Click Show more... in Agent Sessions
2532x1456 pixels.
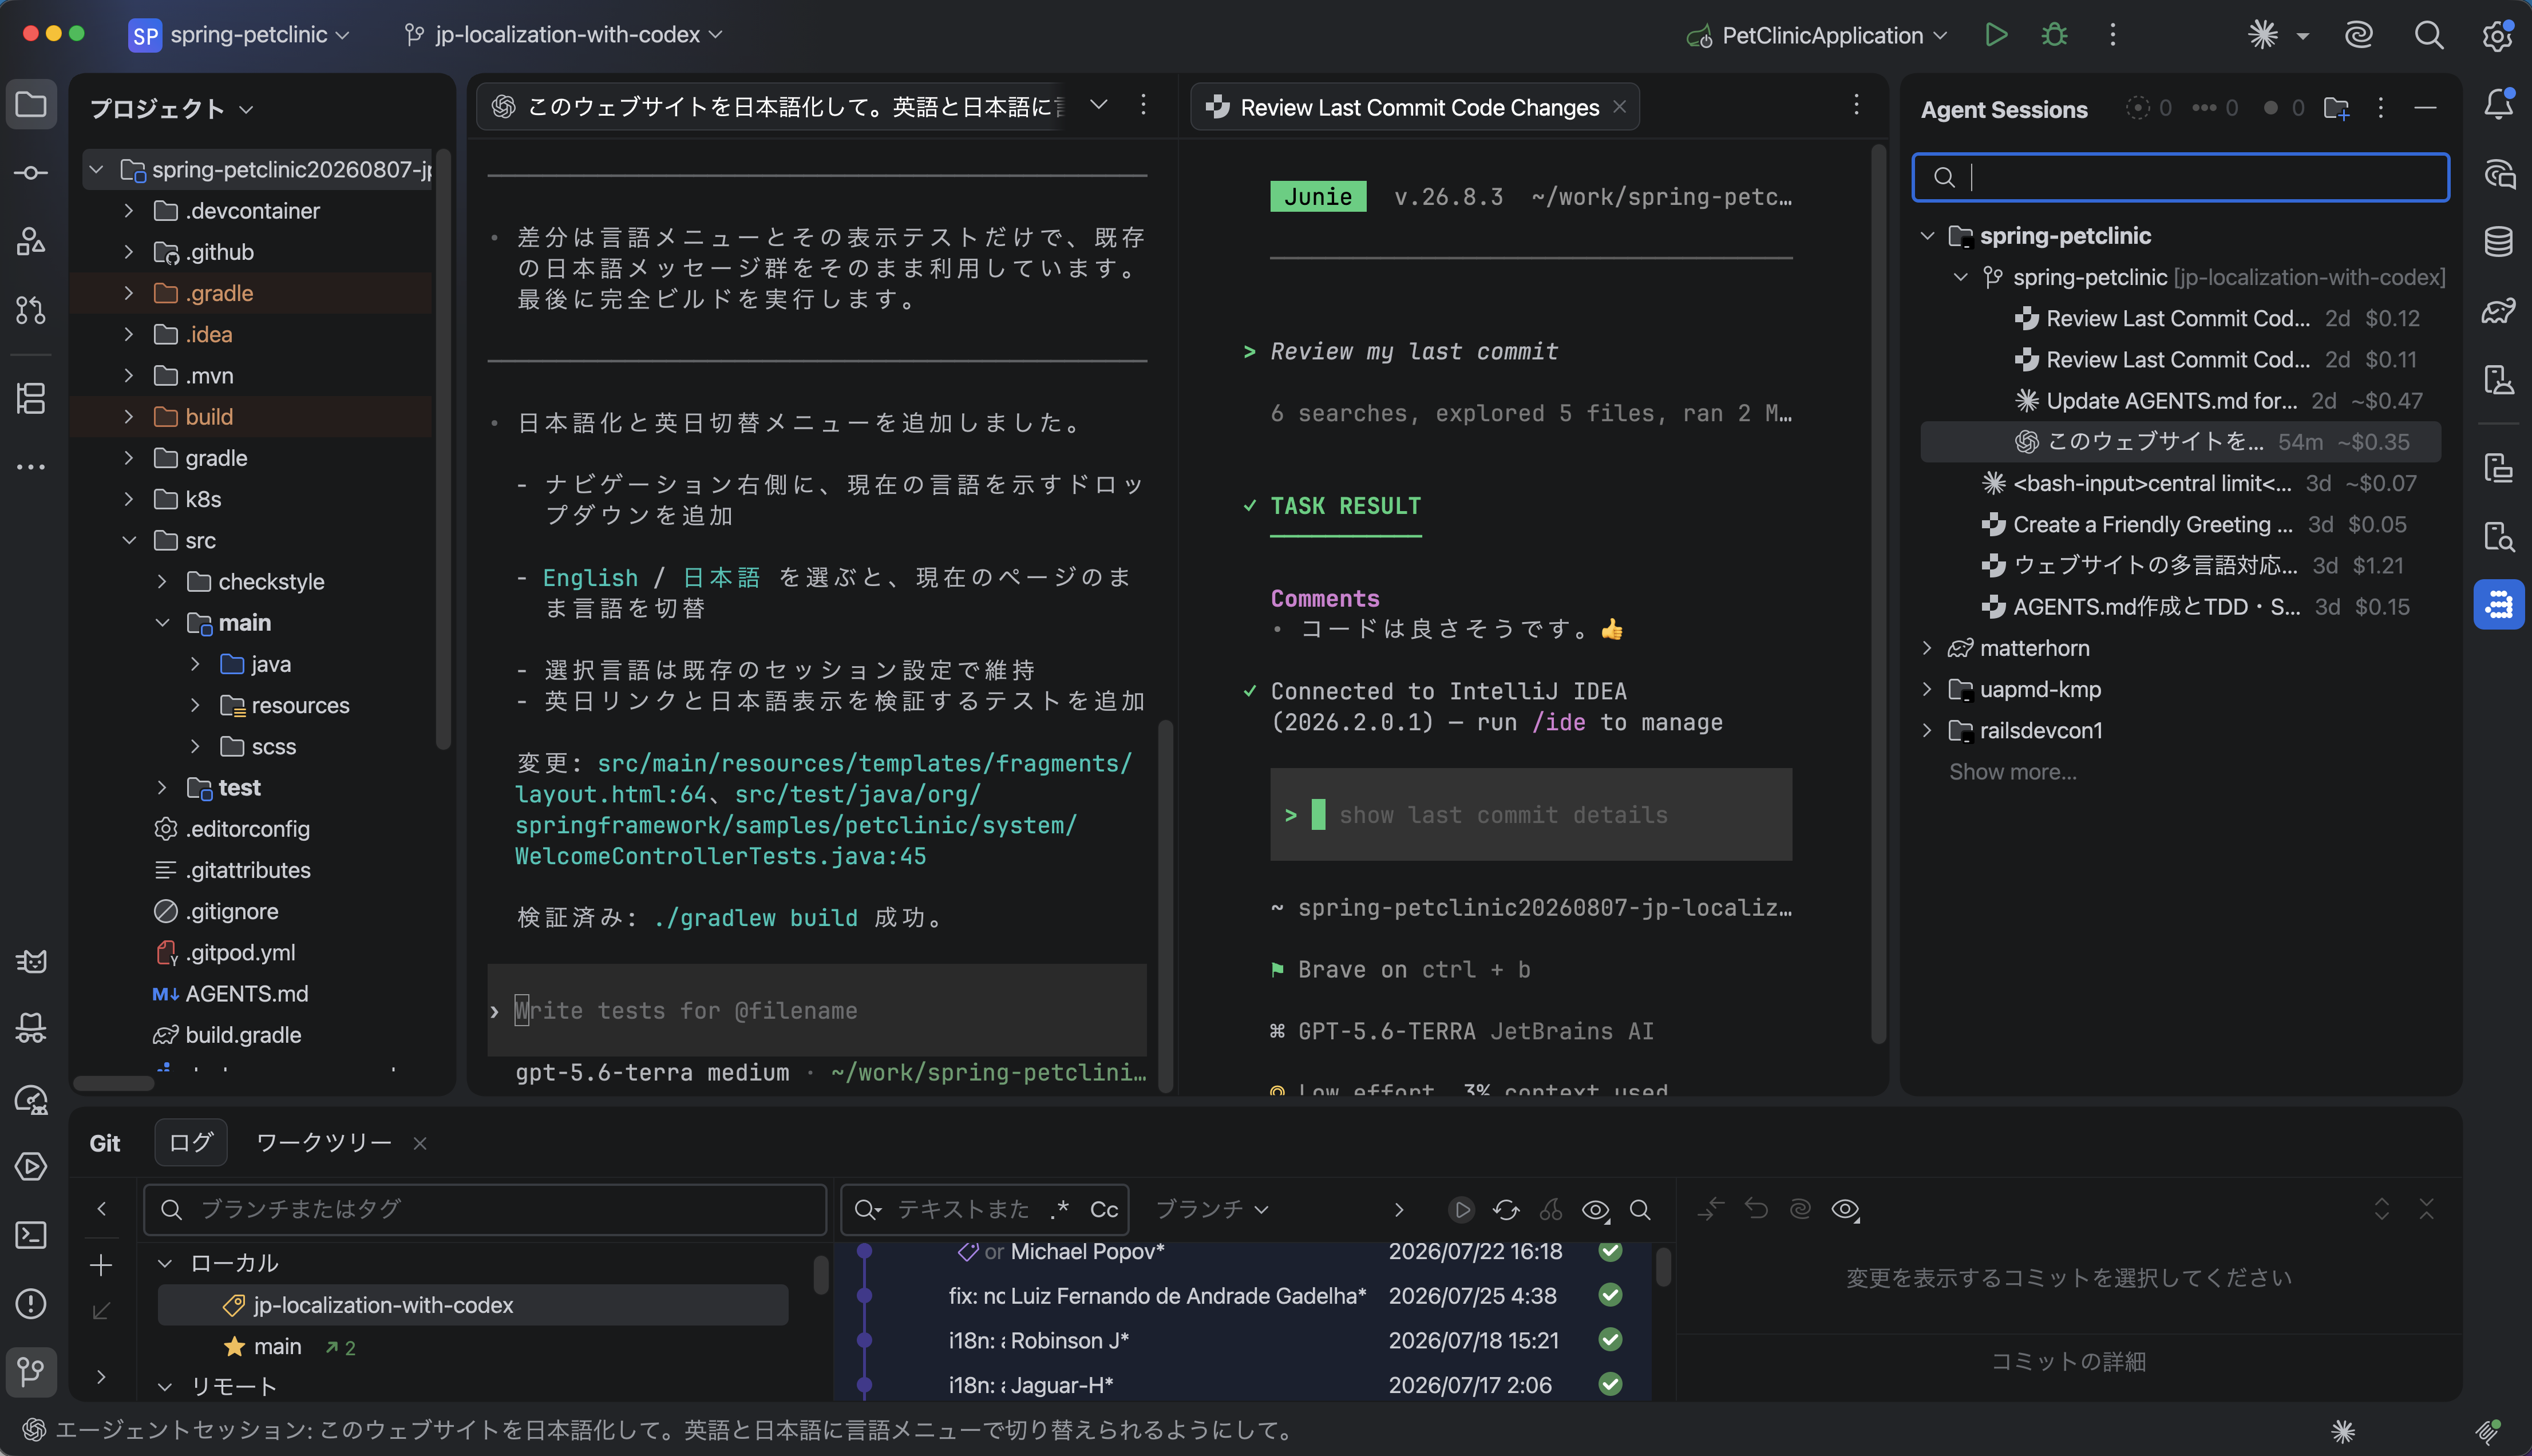tap(2012, 772)
